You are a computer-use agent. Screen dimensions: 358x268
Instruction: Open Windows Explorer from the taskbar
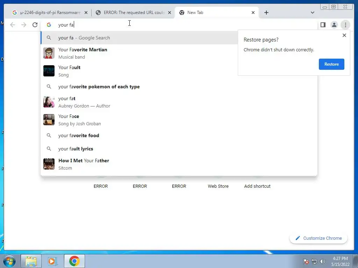31,261
